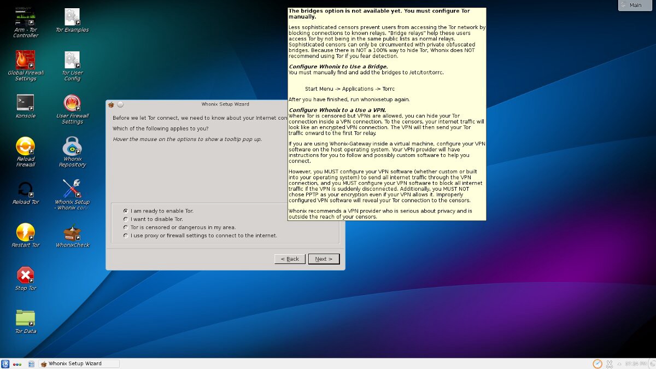The image size is (656, 369).
Task: Click the show desktop panel icon
Action: click(31, 364)
